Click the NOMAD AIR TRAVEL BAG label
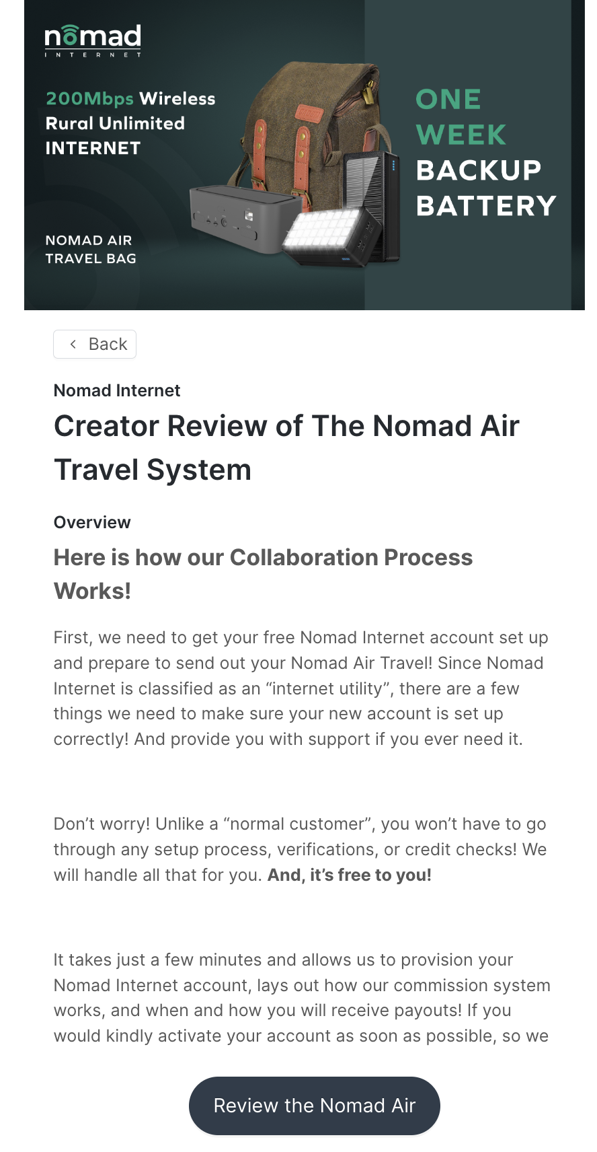 (x=91, y=249)
